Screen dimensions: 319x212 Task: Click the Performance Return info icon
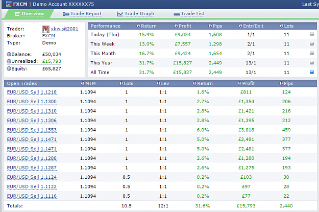[138, 26]
